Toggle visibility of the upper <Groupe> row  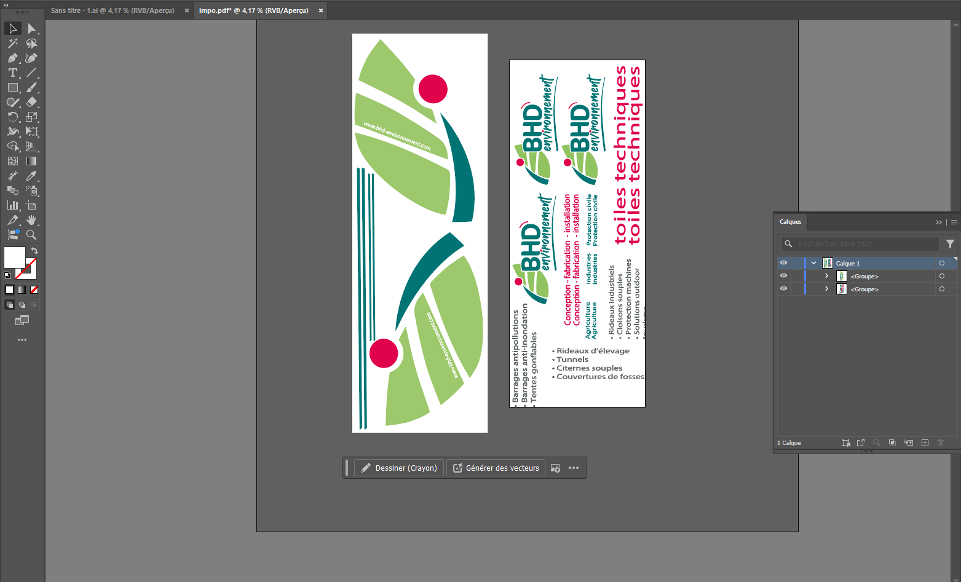click(783, 276)
